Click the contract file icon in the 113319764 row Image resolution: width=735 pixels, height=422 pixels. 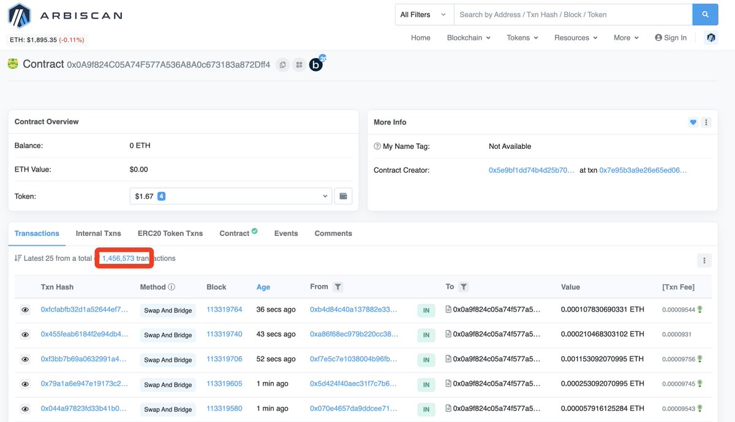448,310
